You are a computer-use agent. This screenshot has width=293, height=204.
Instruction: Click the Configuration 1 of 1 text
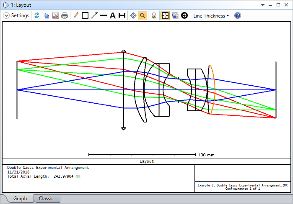click(x=243, y=189)
